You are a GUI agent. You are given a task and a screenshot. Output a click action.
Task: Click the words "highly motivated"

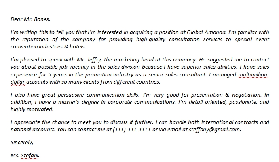(32, 109)
